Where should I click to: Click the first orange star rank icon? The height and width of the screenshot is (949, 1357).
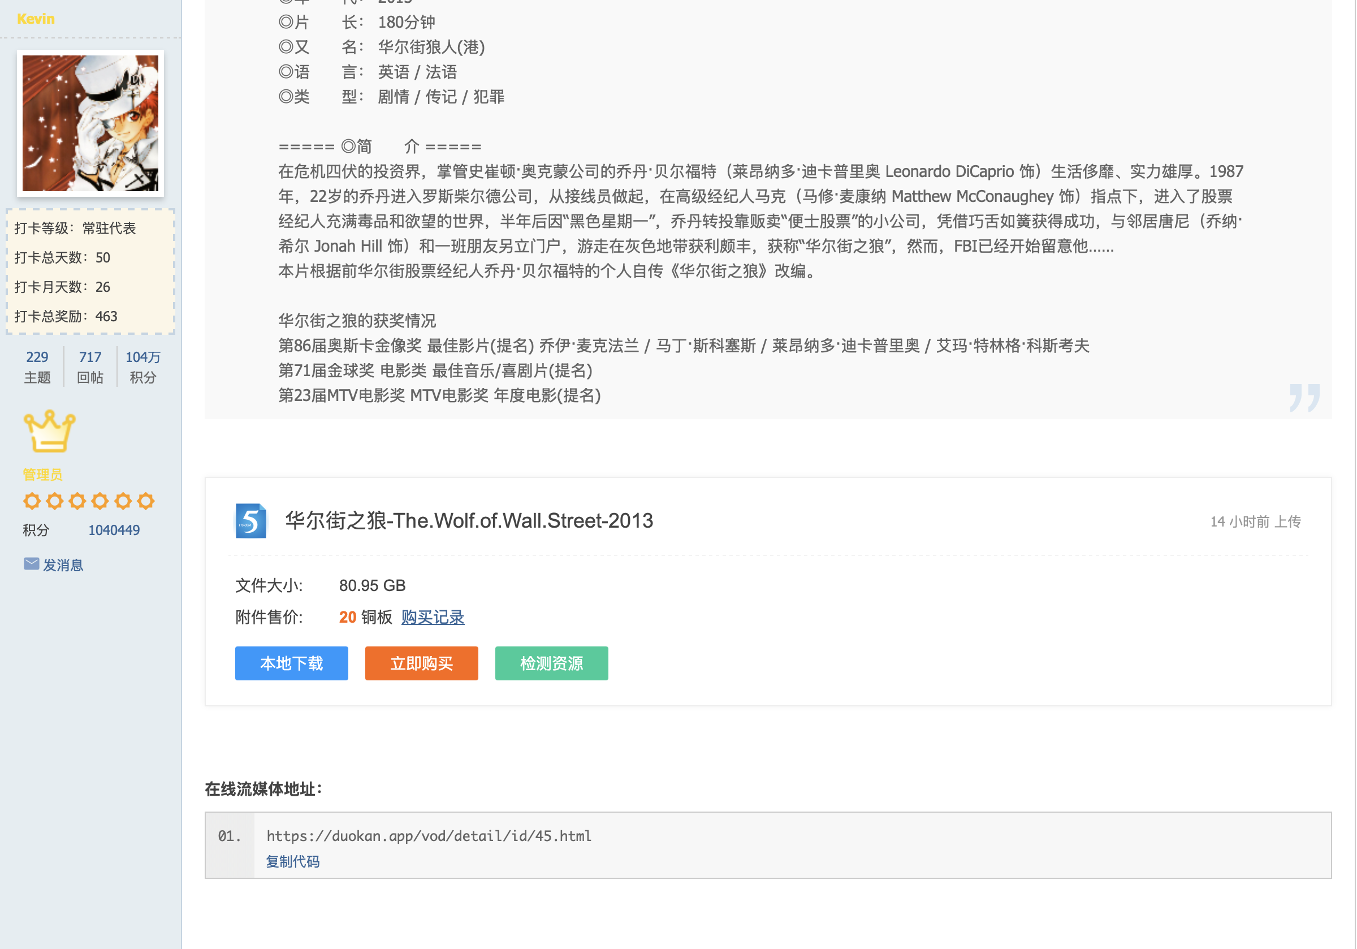[32, 501]
